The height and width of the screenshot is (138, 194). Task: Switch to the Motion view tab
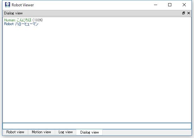tap(41, 132)
